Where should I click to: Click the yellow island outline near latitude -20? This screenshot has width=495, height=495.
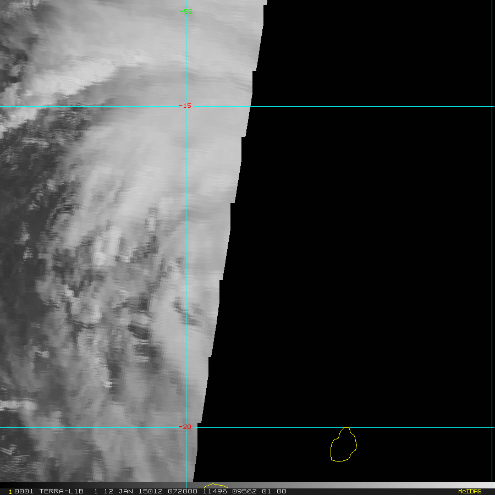pyautogui.click(x=344, y=444)
